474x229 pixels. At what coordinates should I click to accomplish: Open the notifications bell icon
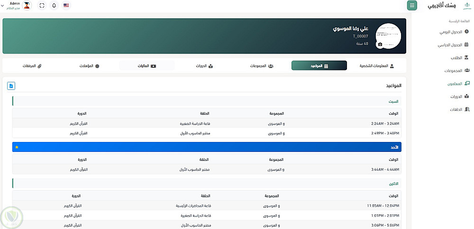[54, 5]
